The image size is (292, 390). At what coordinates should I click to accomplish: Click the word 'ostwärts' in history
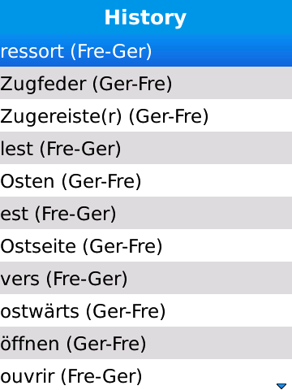40,311
